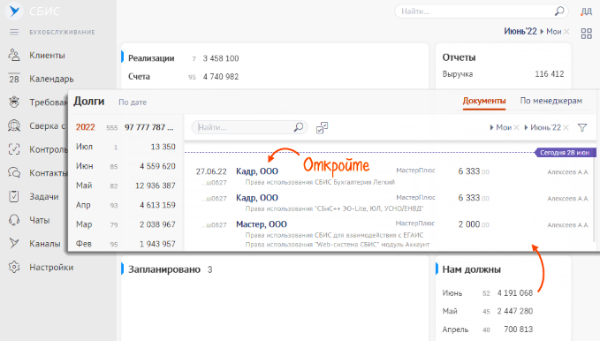
Task: Open Кадр, ООО row with СБиС++ ЭО-Lite
Action: [x=257, y=198]
